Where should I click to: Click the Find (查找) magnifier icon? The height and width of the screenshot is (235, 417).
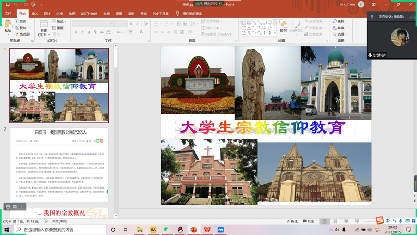point(335,22)
